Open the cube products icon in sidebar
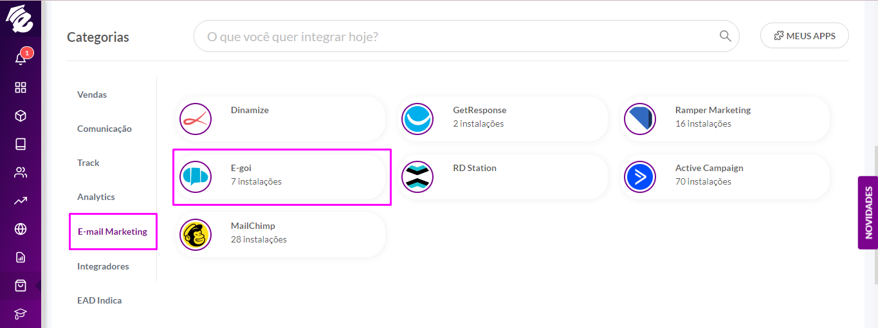The width and height of the screenshot is (878, 328). [21, 116]
